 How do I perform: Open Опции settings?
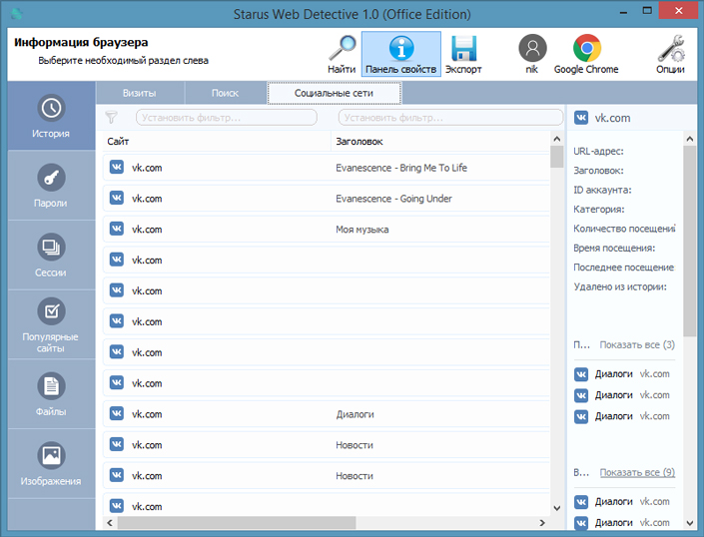click(x=670, y=54)
